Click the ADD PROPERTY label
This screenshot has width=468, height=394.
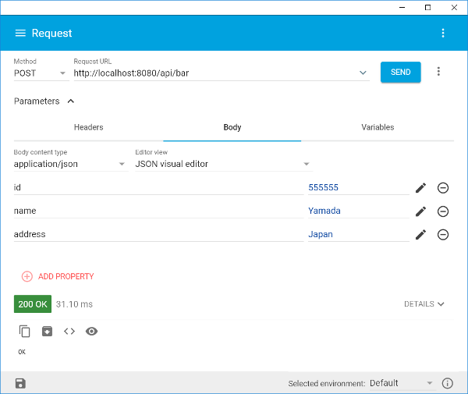pos(66,276)
